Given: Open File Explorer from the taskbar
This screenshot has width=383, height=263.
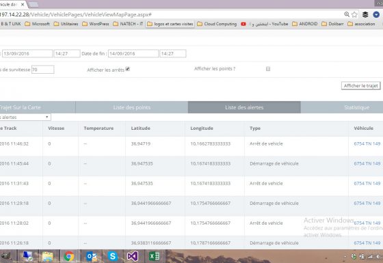Looking at the screenshot, I should pyautogui.click(x=48, y=256).
